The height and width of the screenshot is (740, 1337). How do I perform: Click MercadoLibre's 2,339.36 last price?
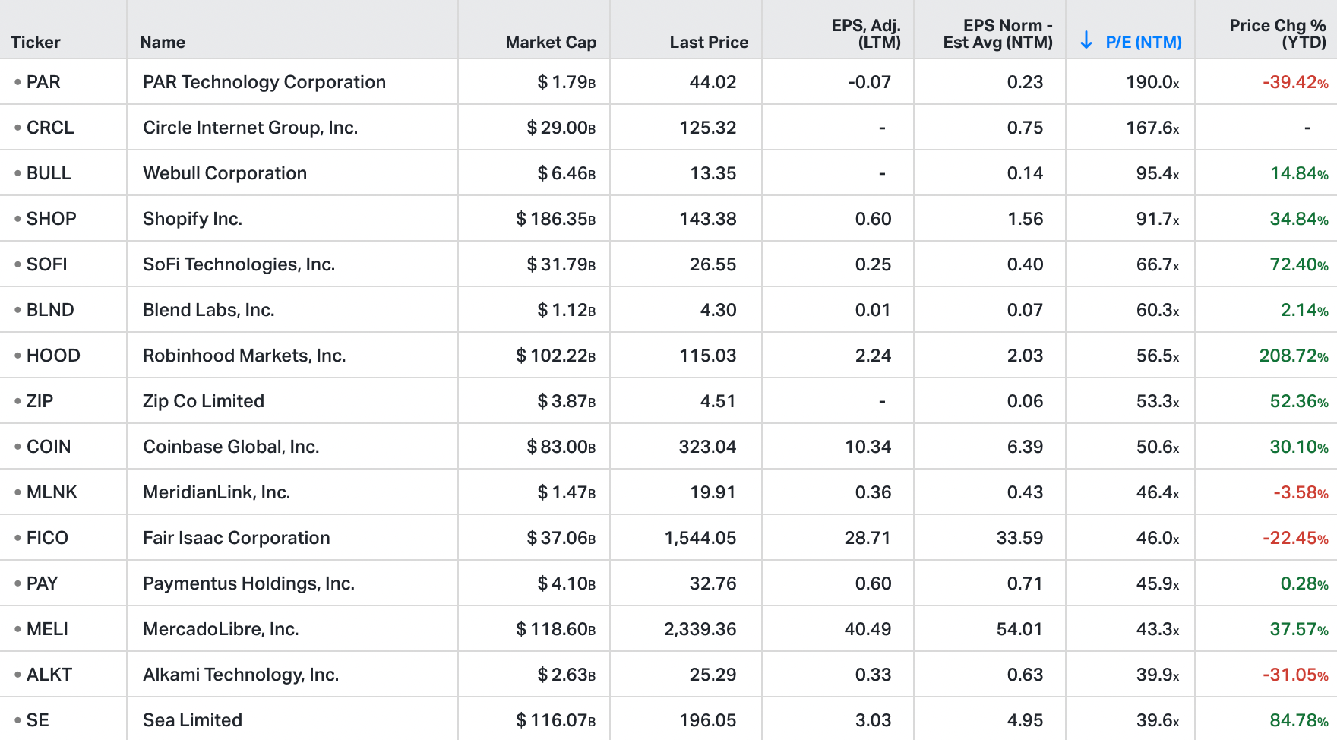[700, 629]
